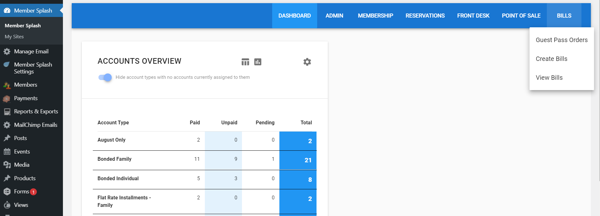Viewport: 600px width, 216px height.
Task: Open the Admin menu
Action: pos(334,16)
